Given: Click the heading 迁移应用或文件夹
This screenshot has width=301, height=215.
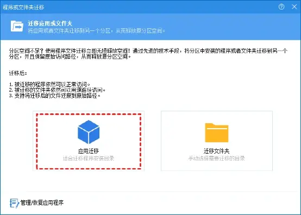Looking at the screenshot, I should (50, 23).
